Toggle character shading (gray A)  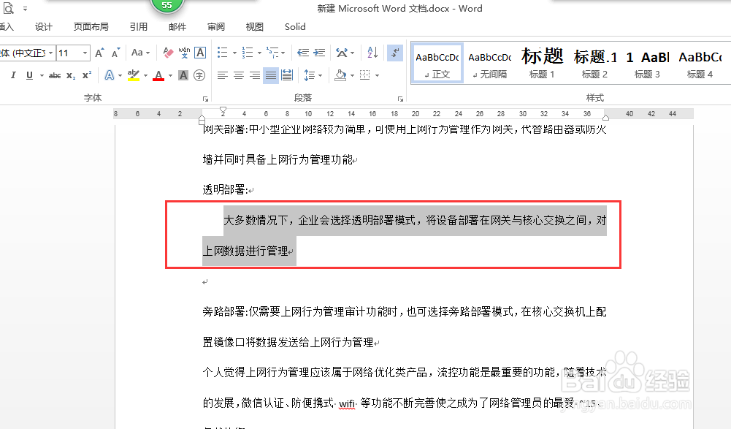pyautogui.click(x=183, y=75)
